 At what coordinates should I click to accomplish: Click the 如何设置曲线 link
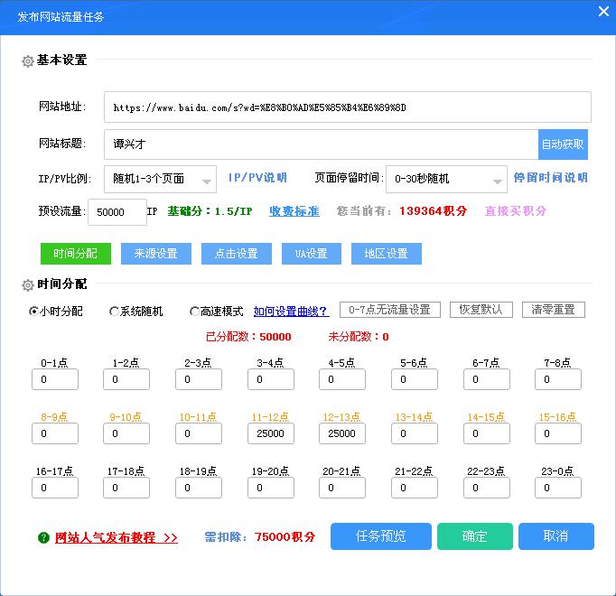(291, 312)
